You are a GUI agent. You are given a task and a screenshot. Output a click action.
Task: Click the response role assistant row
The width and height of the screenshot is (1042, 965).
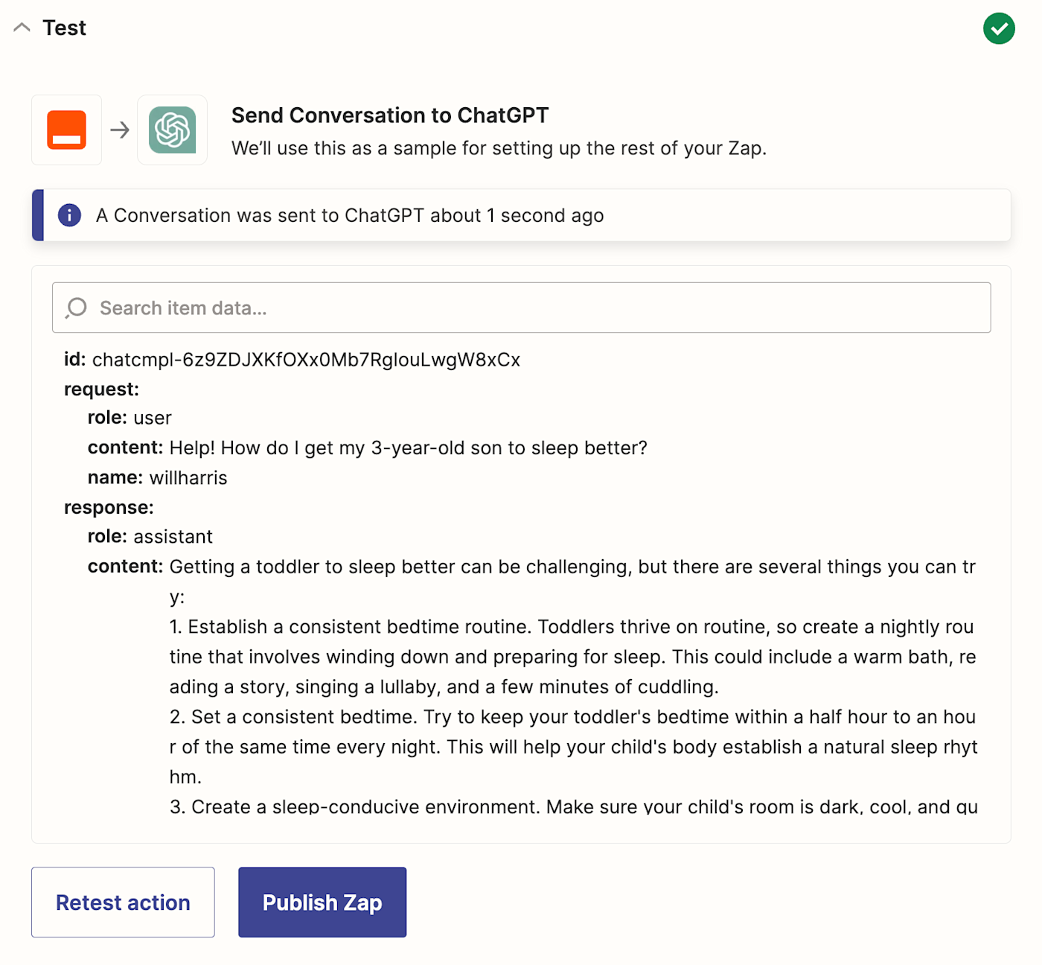[150, 537]
